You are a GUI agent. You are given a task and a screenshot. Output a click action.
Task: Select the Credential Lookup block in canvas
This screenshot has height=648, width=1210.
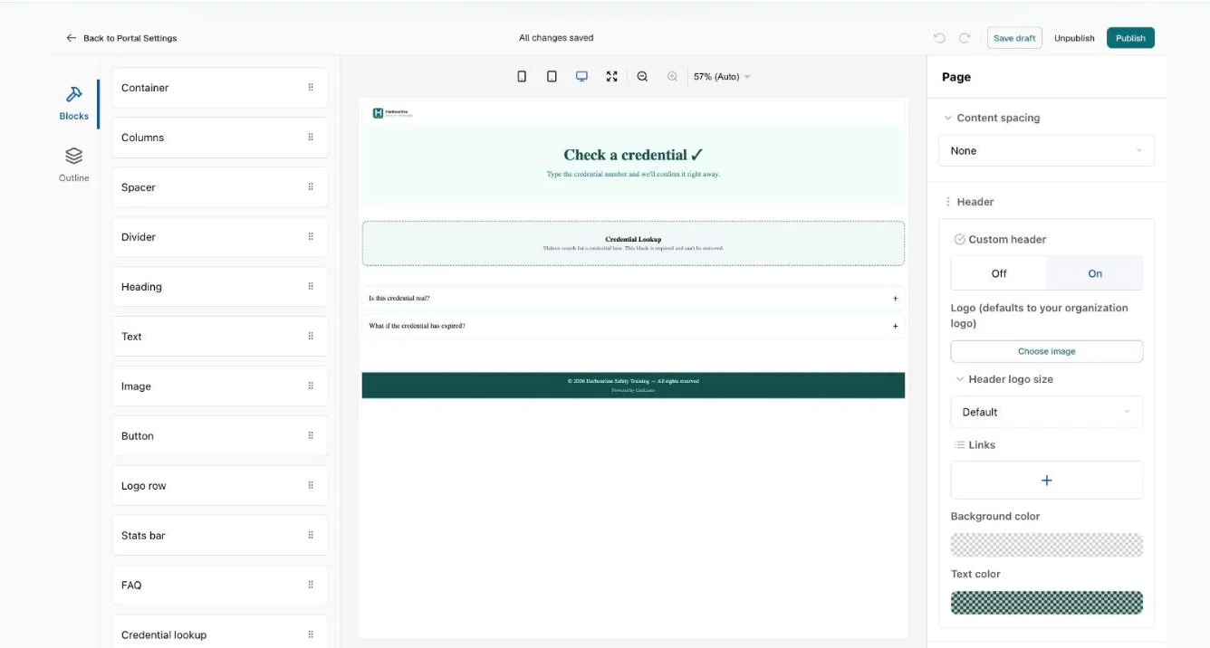pyautogui.click(x=633, y=243)
